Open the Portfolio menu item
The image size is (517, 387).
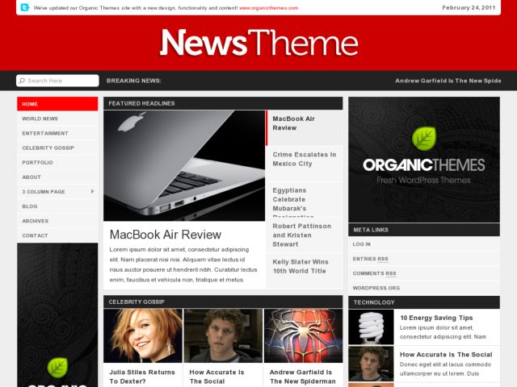click(57, 162)
